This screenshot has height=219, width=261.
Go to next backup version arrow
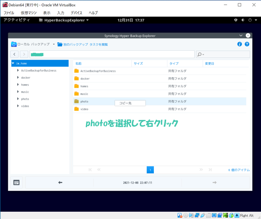(215, 182)
